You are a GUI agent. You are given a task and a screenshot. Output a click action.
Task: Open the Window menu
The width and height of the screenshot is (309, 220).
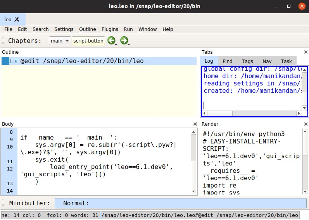[148, 29]
